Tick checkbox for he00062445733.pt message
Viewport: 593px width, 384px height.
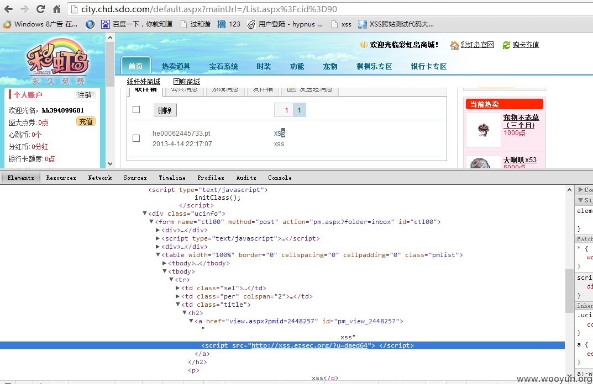pos(136,138)
